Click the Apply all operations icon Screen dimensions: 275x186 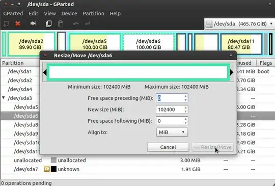click(88, 23)
